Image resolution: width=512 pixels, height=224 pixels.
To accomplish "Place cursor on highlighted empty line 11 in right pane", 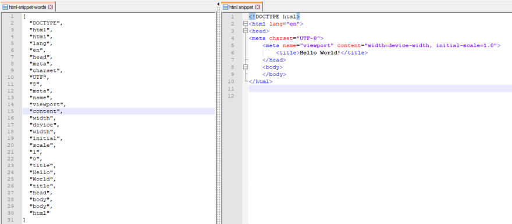I will click(x=380, y=89).
